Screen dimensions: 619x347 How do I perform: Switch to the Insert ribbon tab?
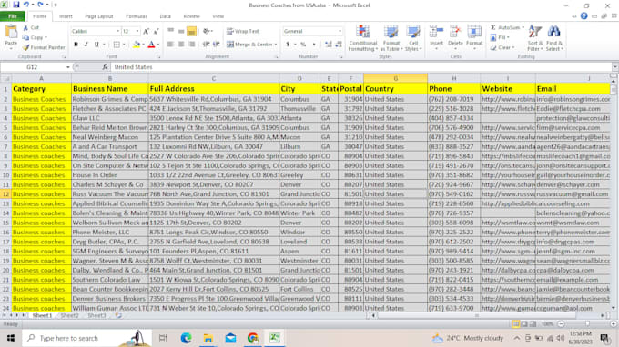point(66,16)
